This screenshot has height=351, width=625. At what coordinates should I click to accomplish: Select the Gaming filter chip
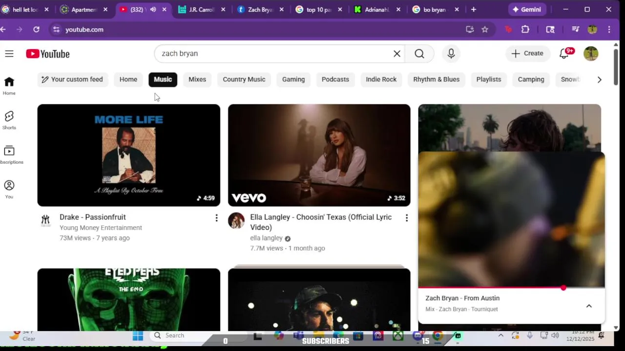click(293, 79)
